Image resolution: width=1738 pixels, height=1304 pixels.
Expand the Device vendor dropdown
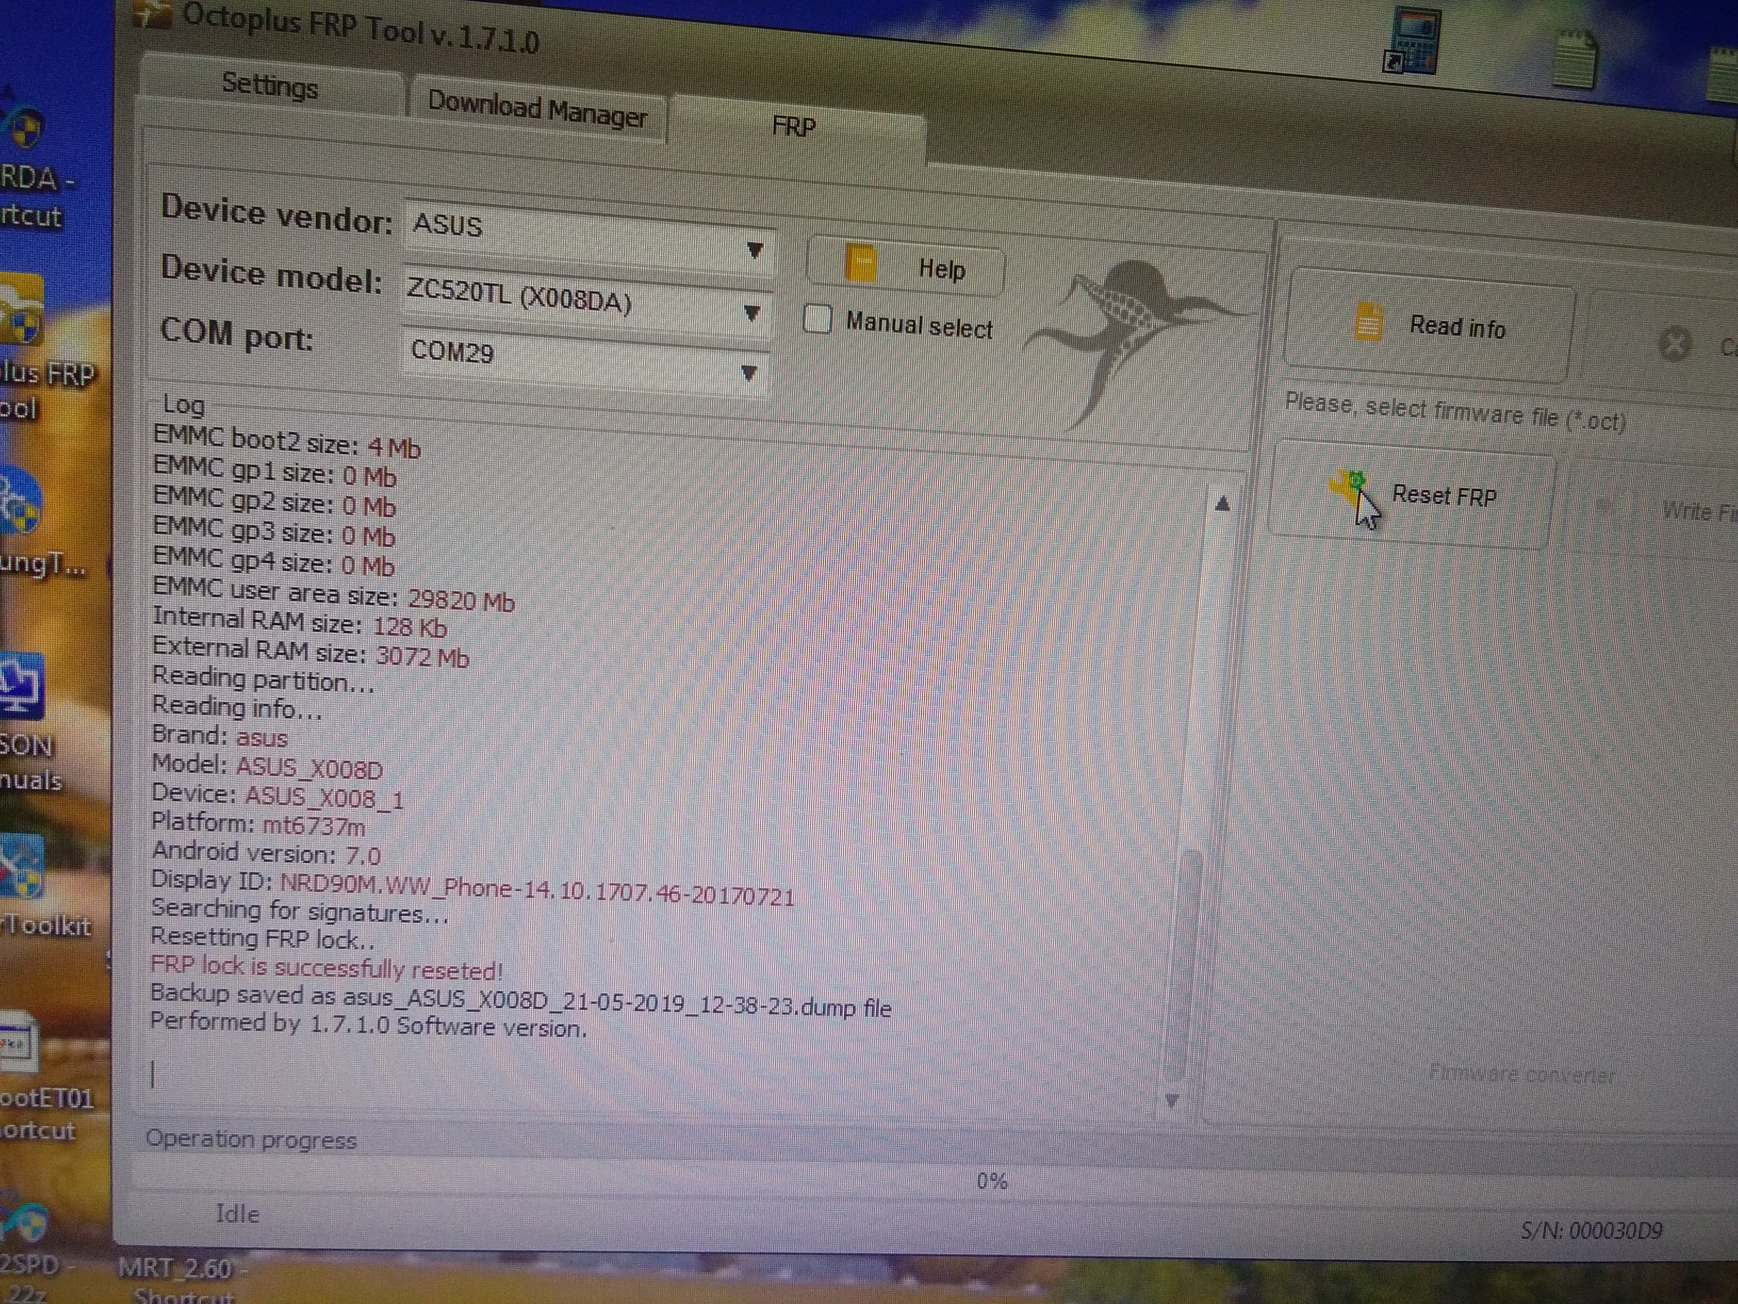tap(755, 251)
